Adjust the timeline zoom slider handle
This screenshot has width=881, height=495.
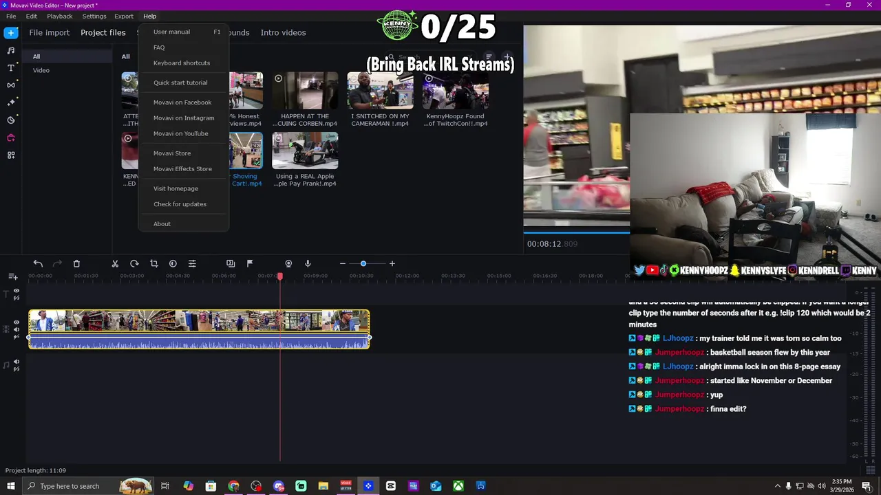coord(363,263)
